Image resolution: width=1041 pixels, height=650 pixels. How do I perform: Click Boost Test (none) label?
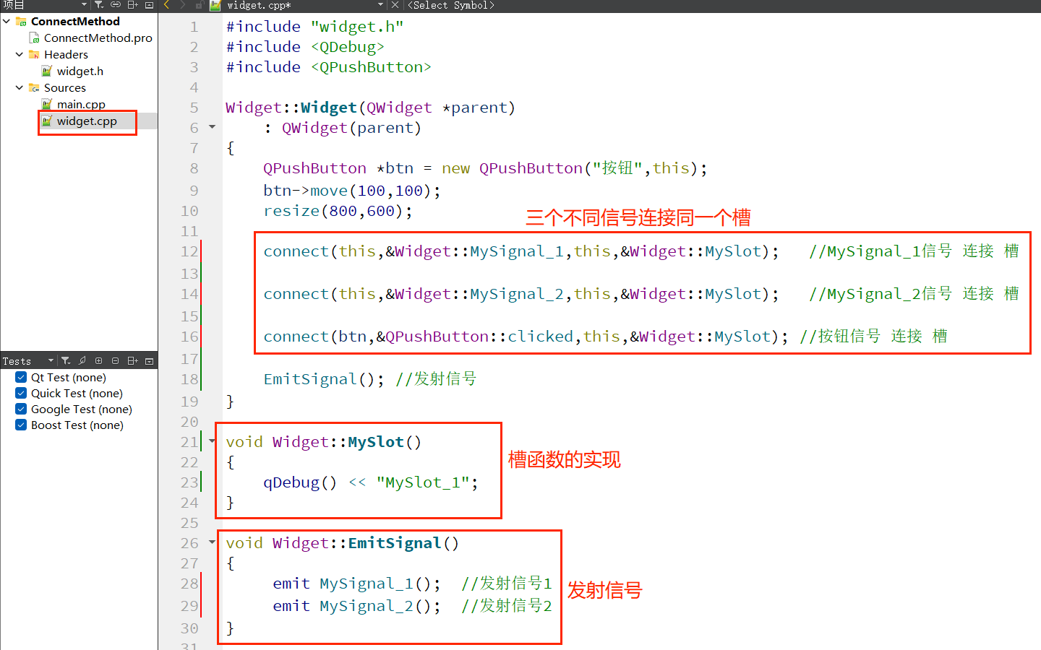pyautogui.click(x=77, y=425)
